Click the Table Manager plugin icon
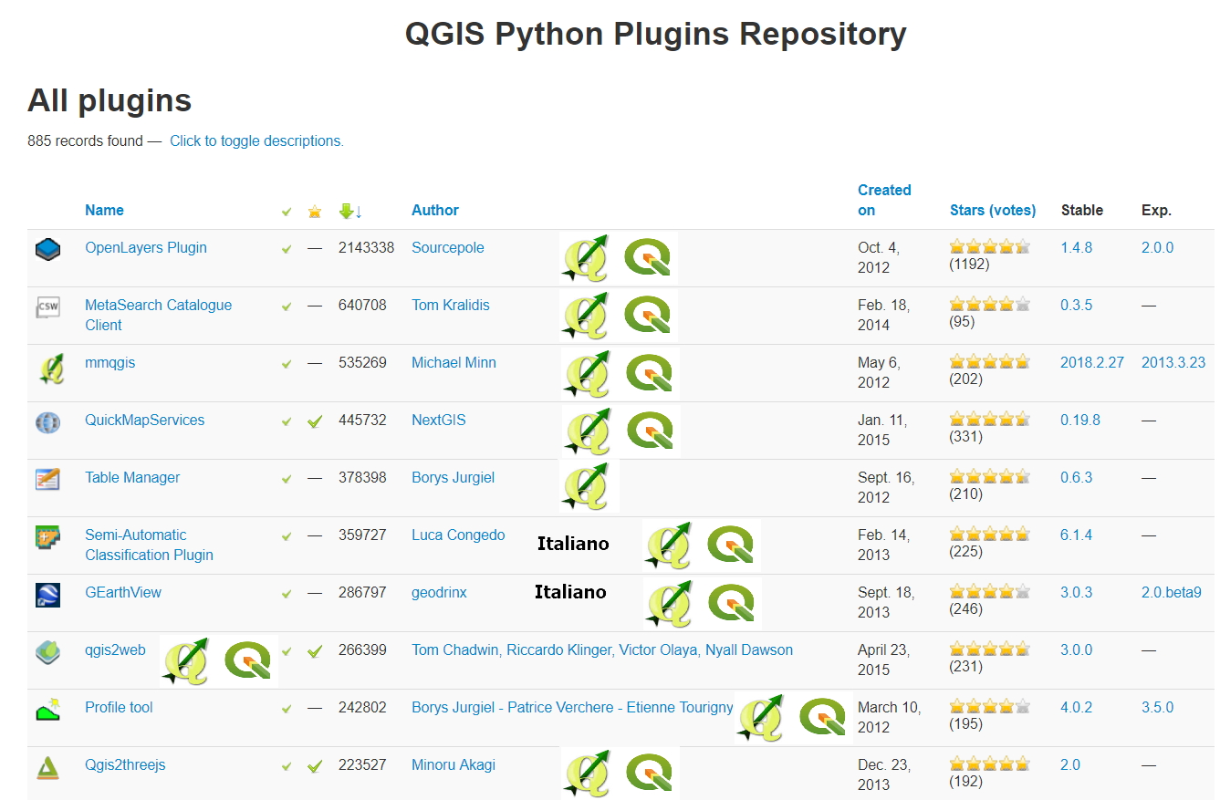Viewport: 1220px width, 800px height. 47,479
